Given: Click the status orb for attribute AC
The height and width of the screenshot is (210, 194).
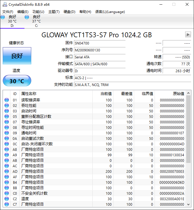Looking at the screenshot, I should click(x=7, y=166).
